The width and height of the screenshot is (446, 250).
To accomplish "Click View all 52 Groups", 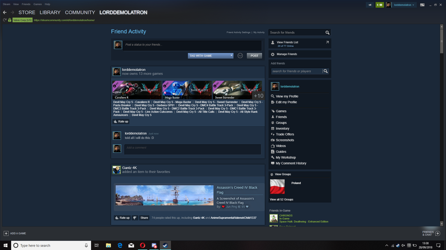I will pyautogui.click(x=282, y=200).
